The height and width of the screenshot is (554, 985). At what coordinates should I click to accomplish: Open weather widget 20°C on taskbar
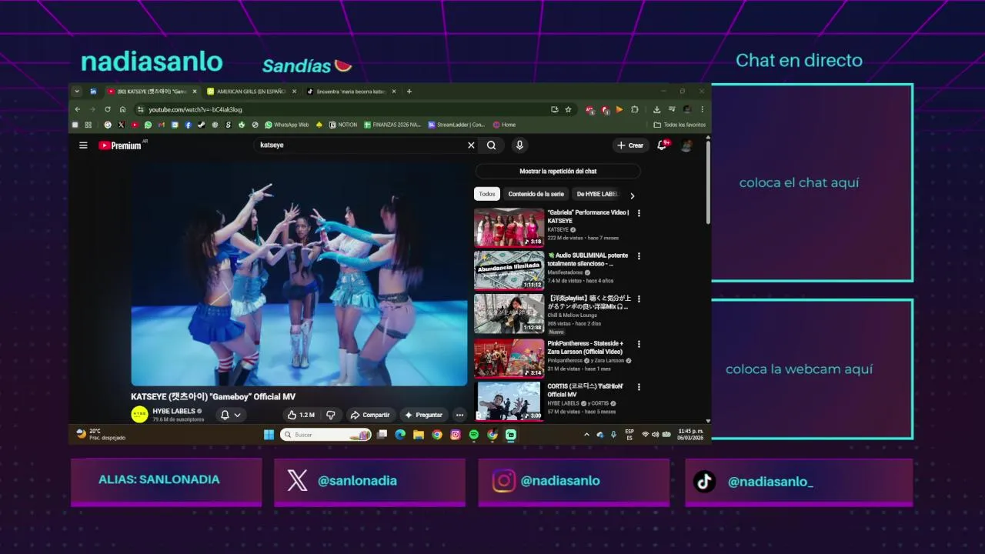tap(101, 435)
